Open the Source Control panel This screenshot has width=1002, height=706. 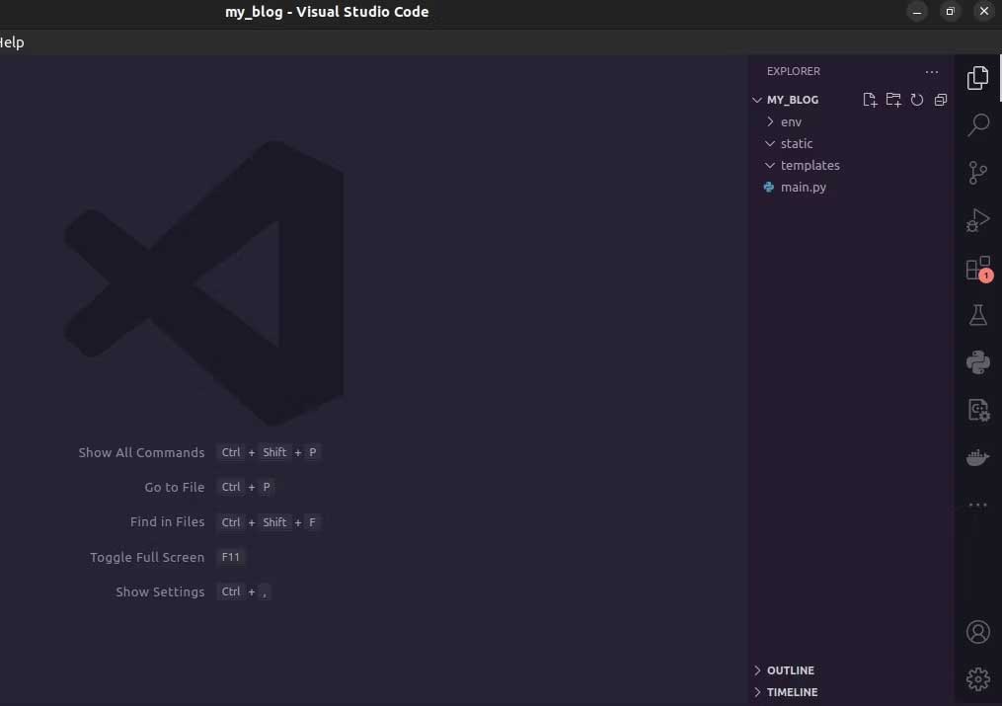point(977,173)
